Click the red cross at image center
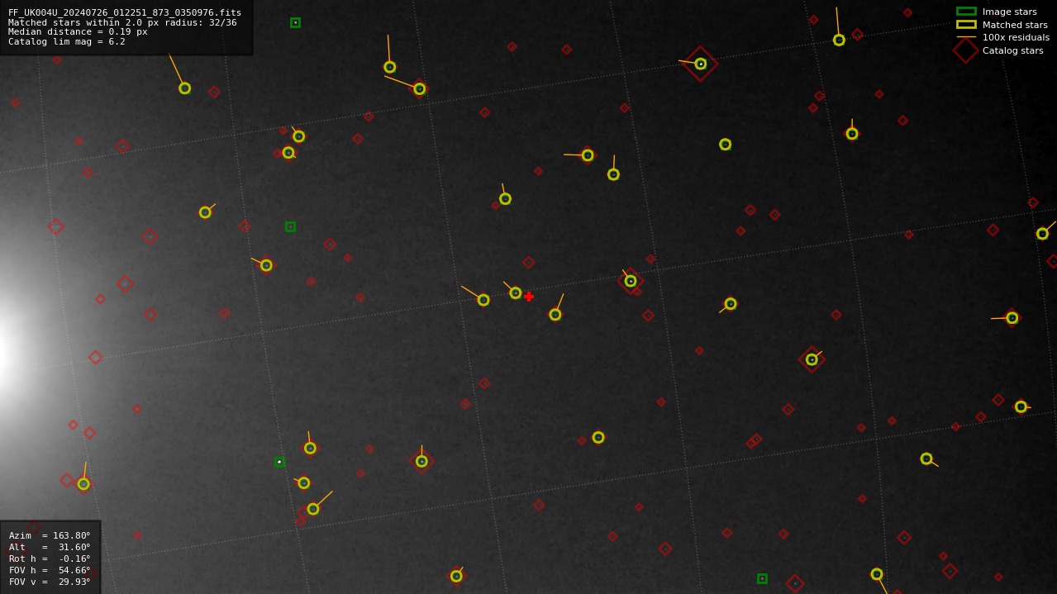Screen dimensions: 1057x594 (x=529, y=297)
